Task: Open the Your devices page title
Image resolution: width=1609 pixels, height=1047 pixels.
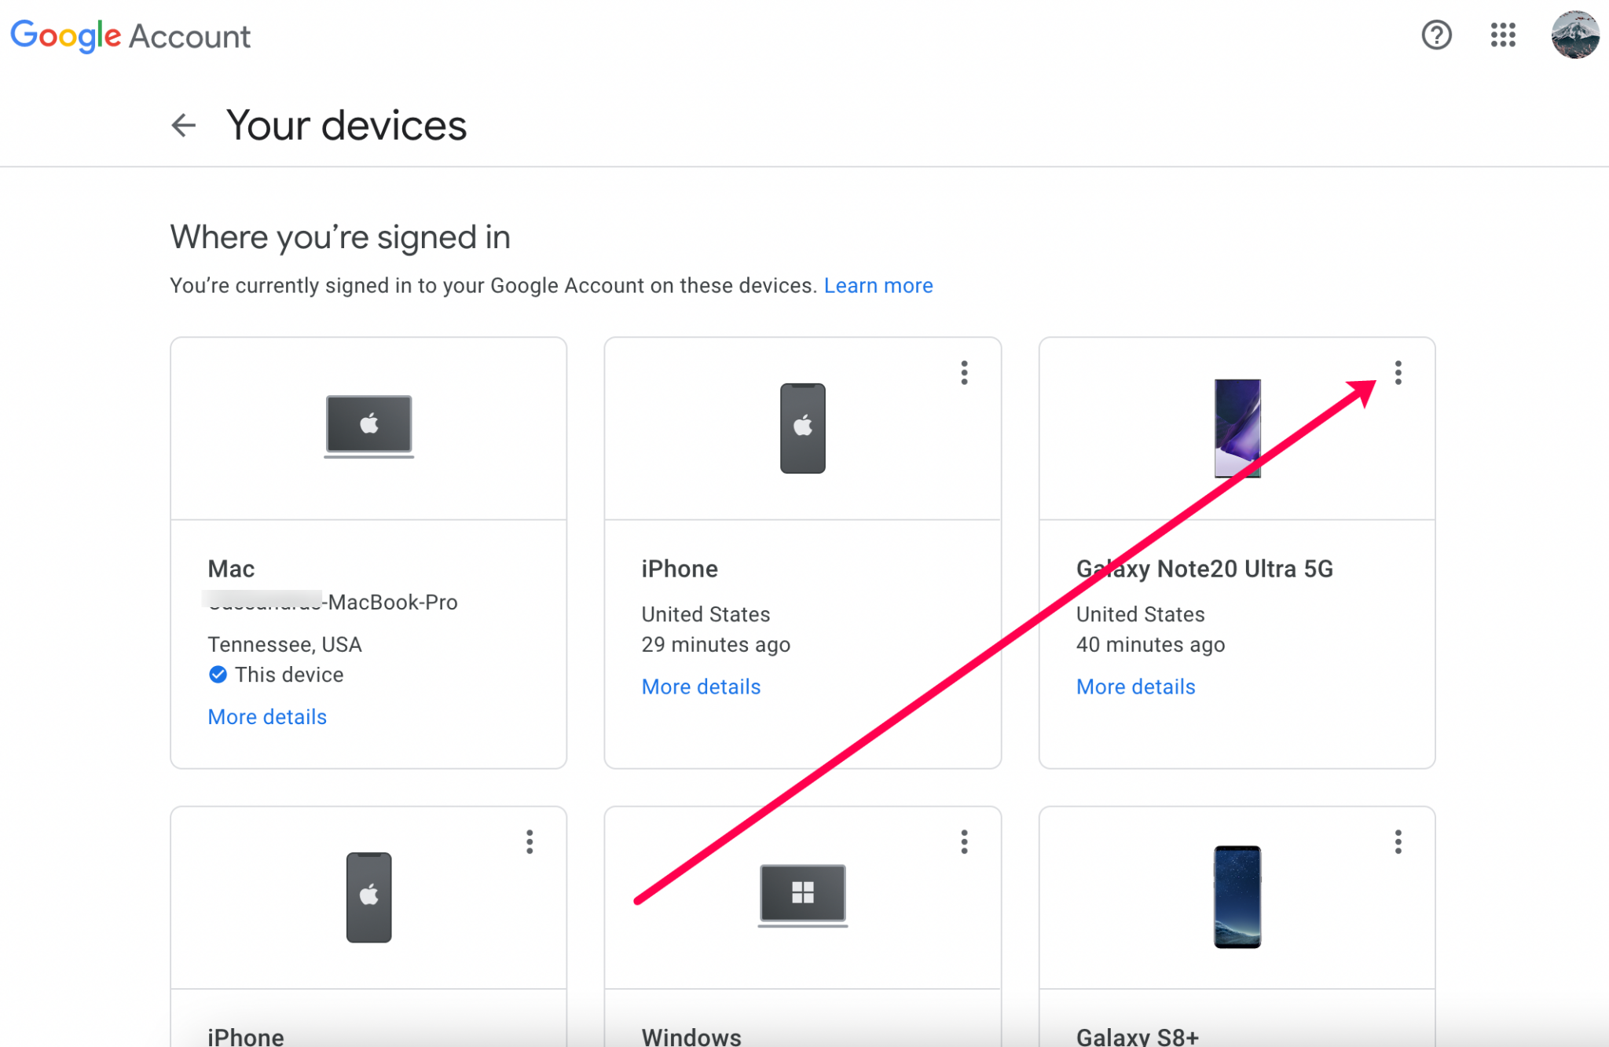Action: click(346, 125)
